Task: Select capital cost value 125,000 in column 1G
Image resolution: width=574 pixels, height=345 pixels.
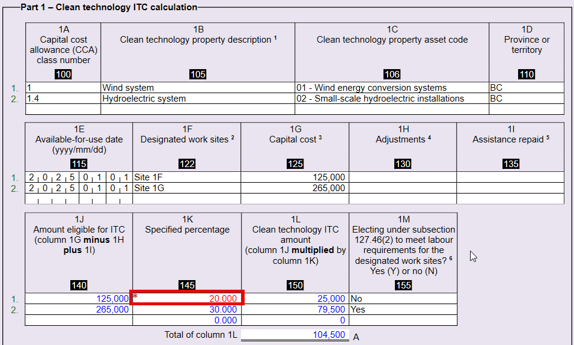Action: point(295,177)
